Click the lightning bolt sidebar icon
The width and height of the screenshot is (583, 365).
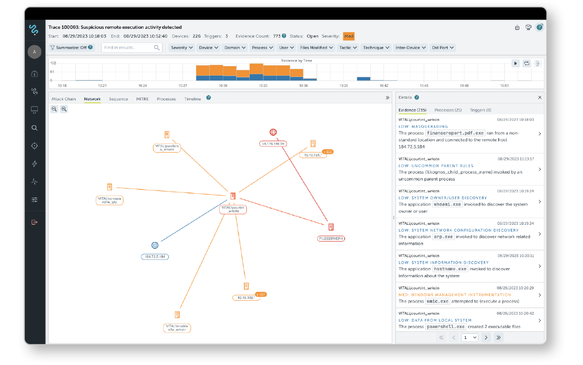point(34,164)
